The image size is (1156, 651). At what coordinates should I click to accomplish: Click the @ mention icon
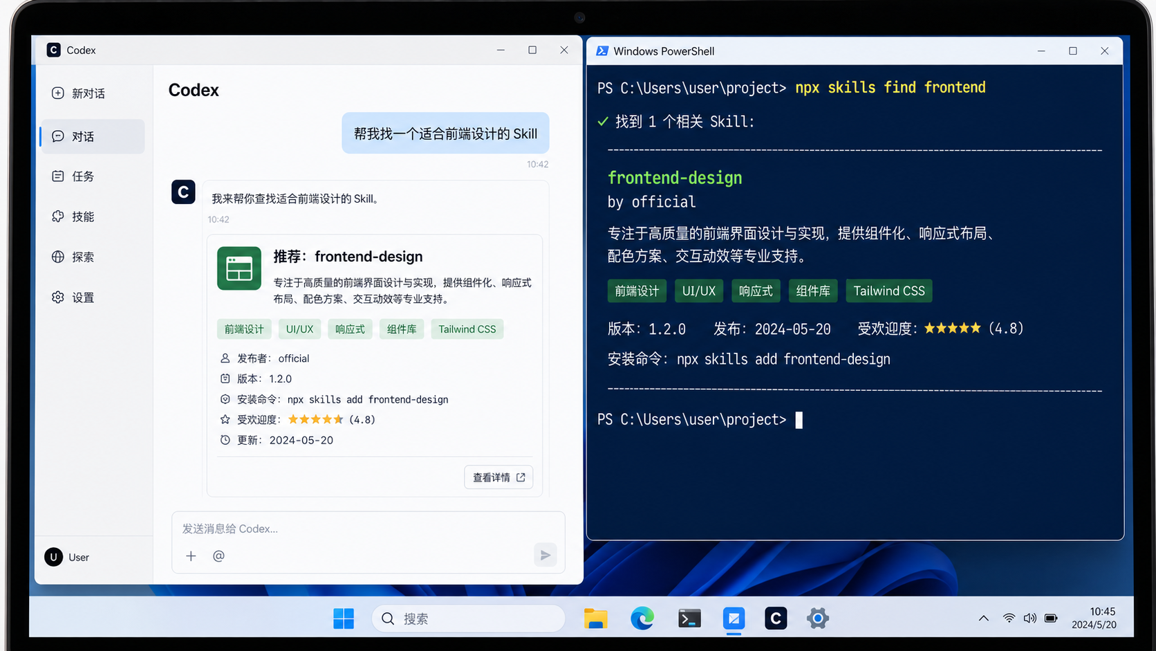[218, 556]
